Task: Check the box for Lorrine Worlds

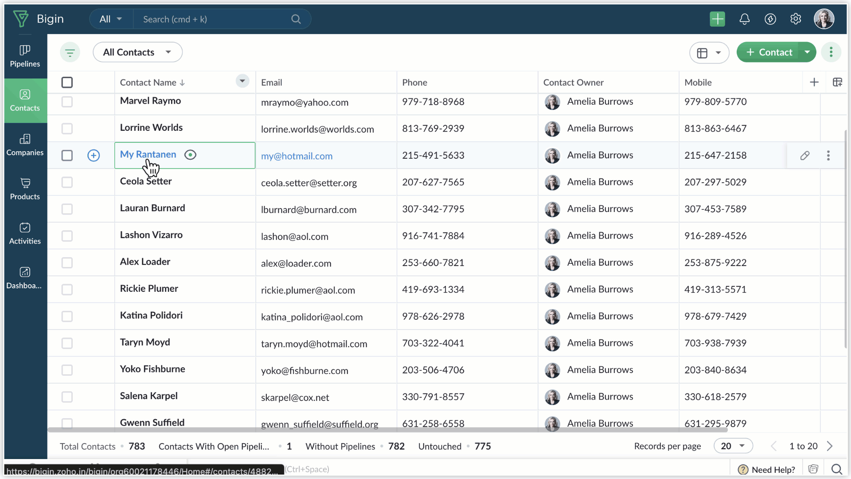Action: [67, 129]
